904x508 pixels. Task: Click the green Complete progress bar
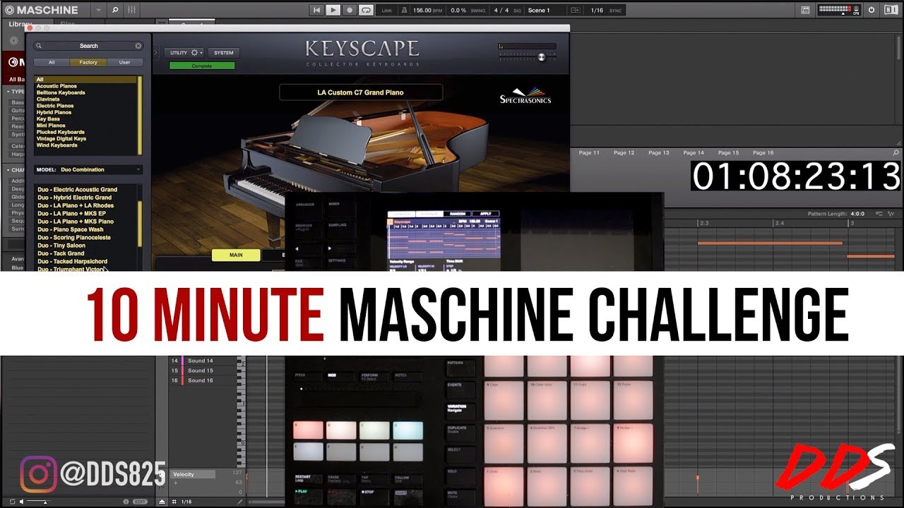(x=202, y=66)
